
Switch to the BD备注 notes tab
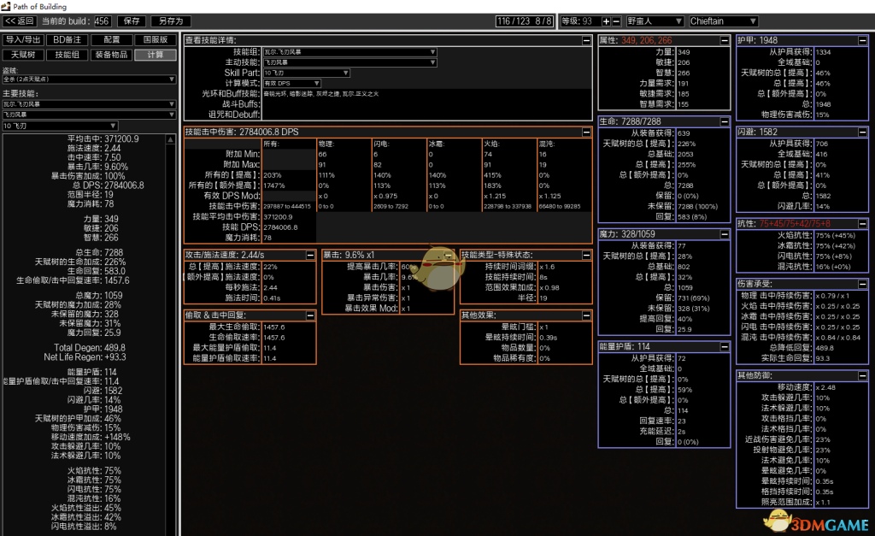67,39
